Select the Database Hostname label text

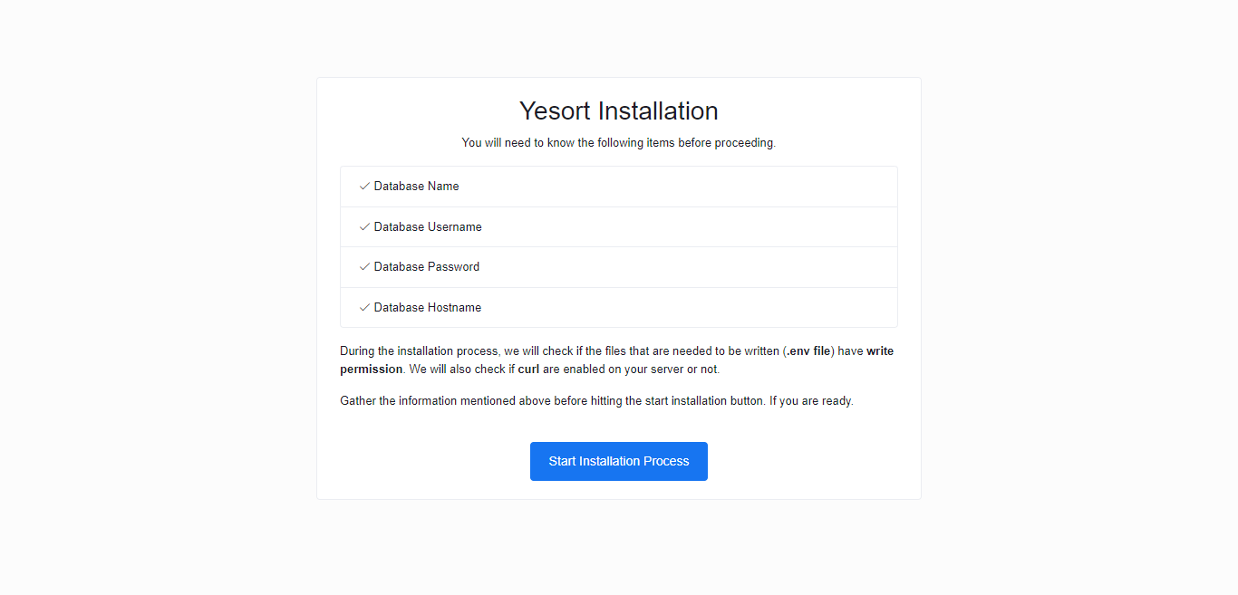click(428, 308)
